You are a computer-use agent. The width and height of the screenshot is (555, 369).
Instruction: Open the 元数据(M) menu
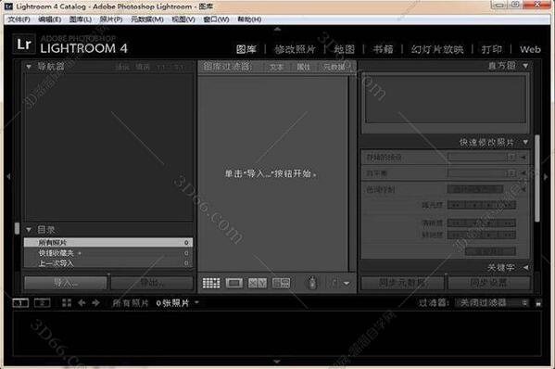coord(147,19)
